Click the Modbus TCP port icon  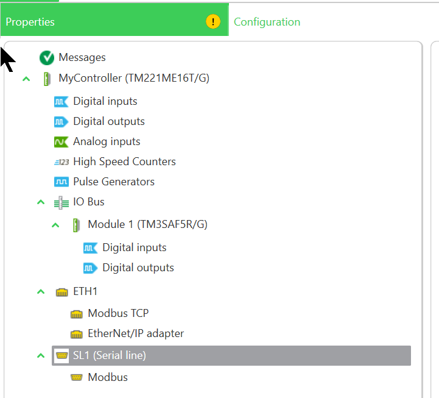point(76,314)
